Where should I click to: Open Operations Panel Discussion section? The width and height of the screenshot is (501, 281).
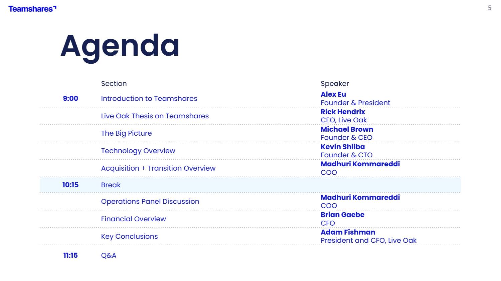(x=150, y=202)
